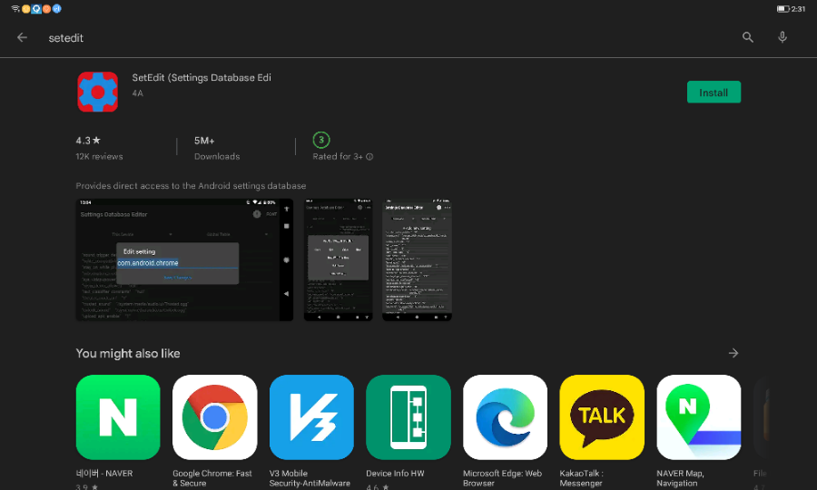Tap the You might also like heading
Viewport: 817px width, 490px height.
128,354
